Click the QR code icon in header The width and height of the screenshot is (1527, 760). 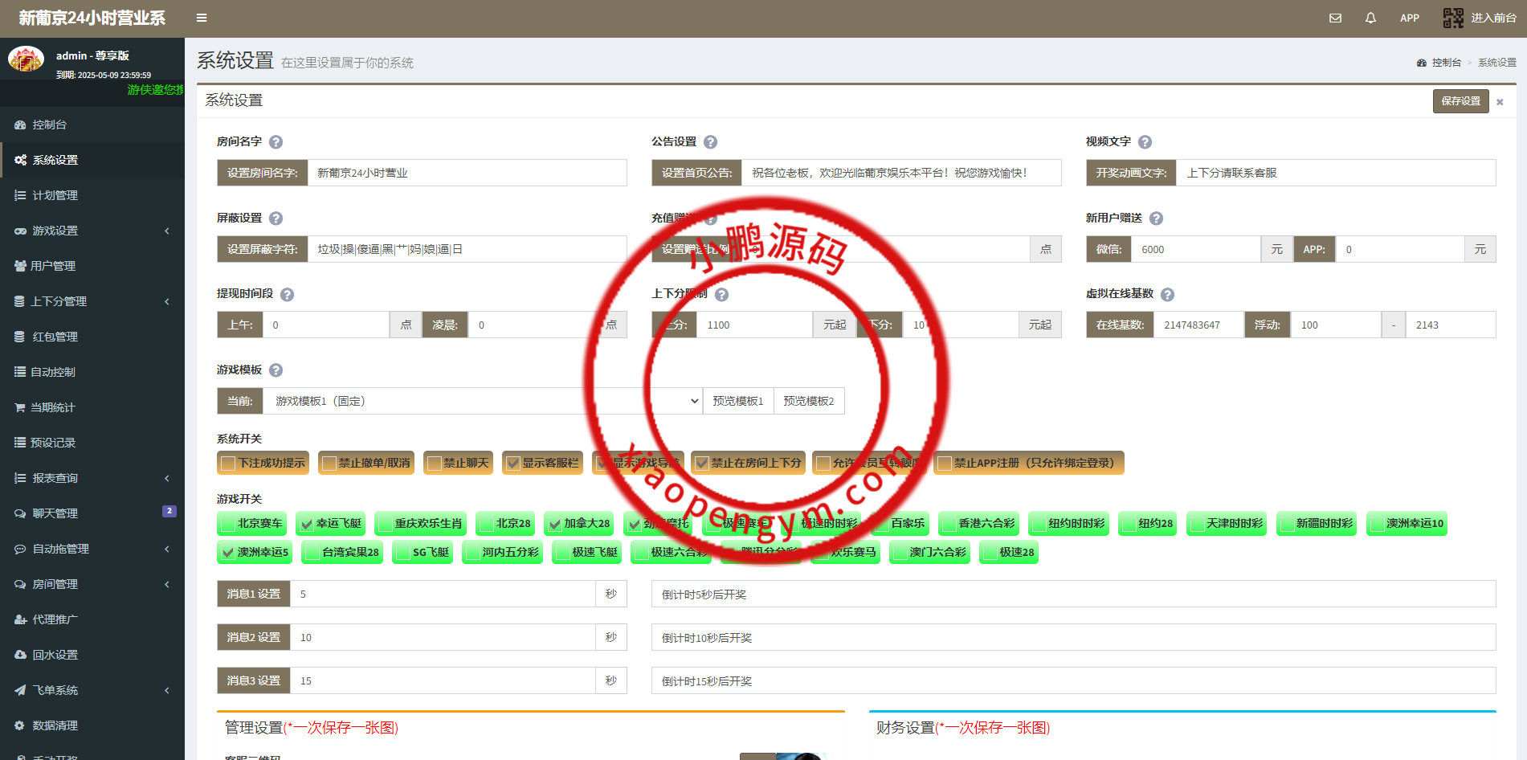click(1452, 18)
